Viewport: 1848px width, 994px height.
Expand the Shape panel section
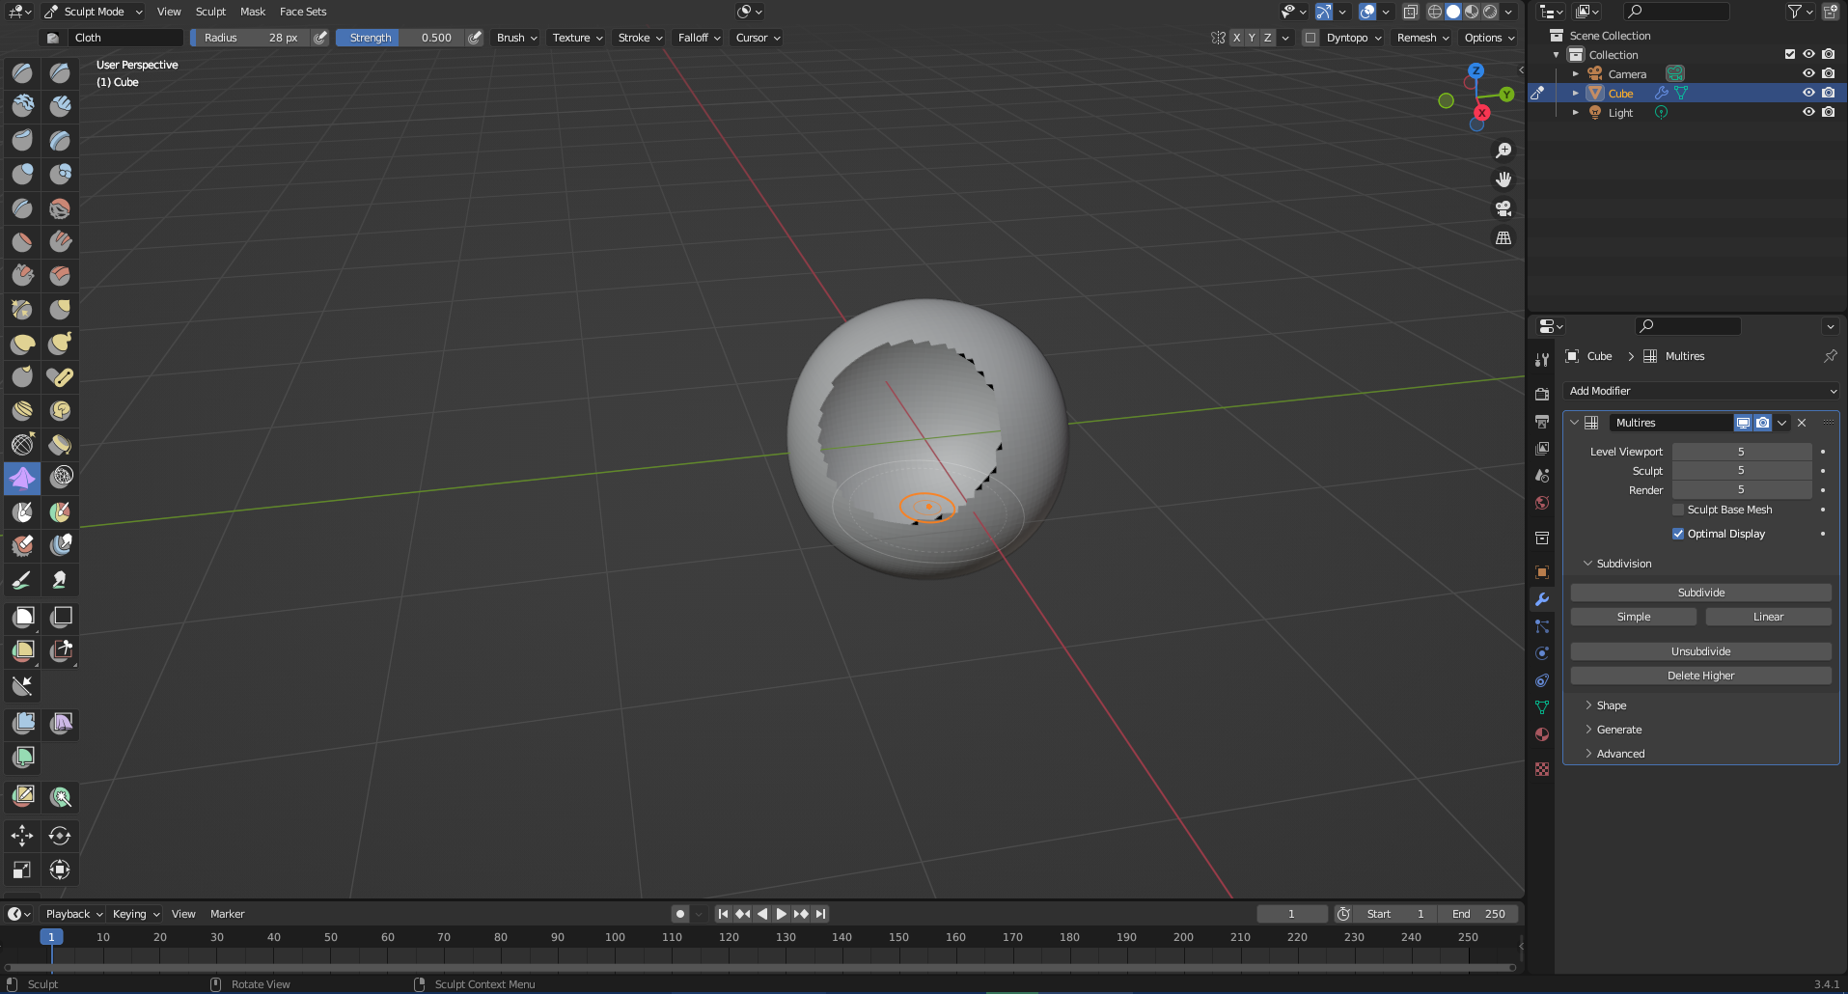point(1612,705)
